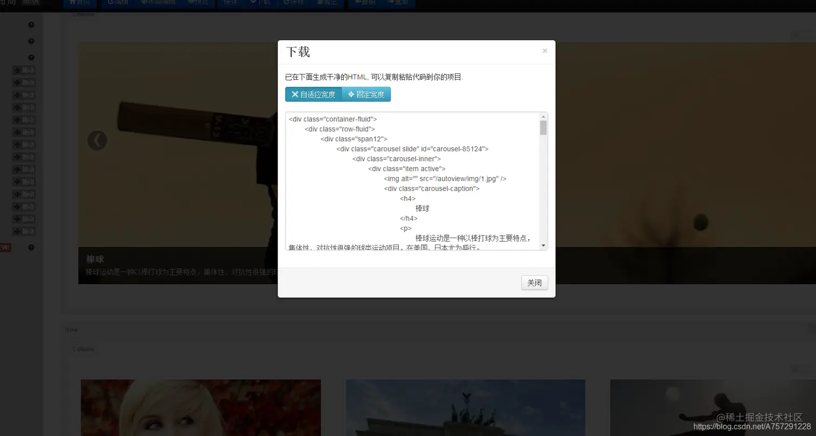The image size is (816, 436).
Task: Open the martial arts silhouette thumbnail
Action: (712, 407)
